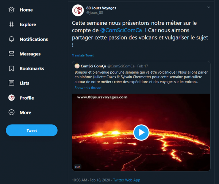Screen dimensions: 219x184
Task: Open Lists via the list icon
Action: pyautogui.click(x=12, y=83)
